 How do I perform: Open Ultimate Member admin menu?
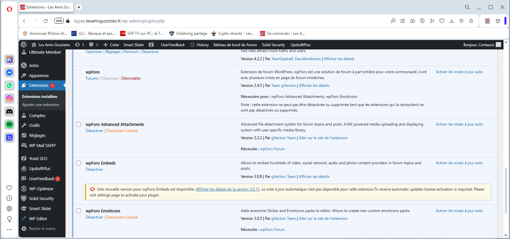pos(42,52)
